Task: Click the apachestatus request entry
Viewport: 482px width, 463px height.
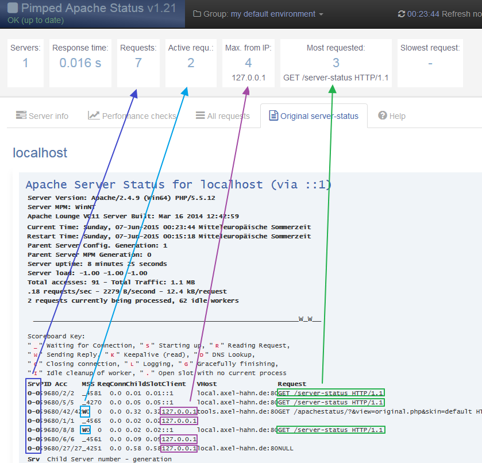Action: pos(380,412)
